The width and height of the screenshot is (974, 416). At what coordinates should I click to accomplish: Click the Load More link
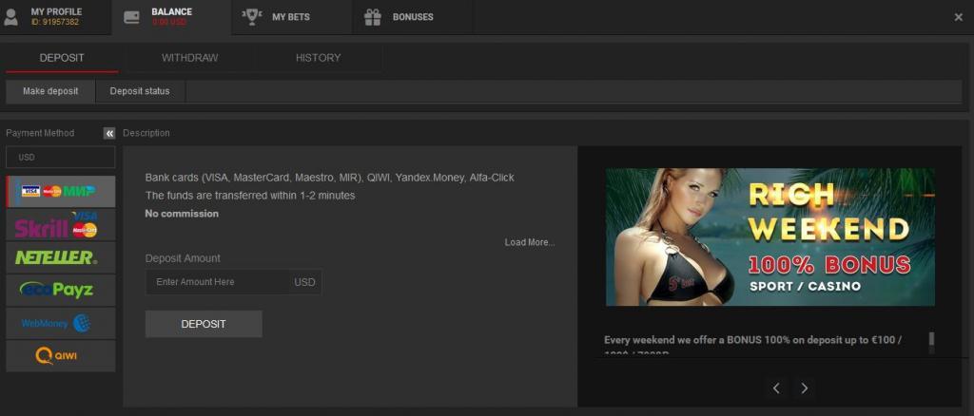tap(529, 242)
